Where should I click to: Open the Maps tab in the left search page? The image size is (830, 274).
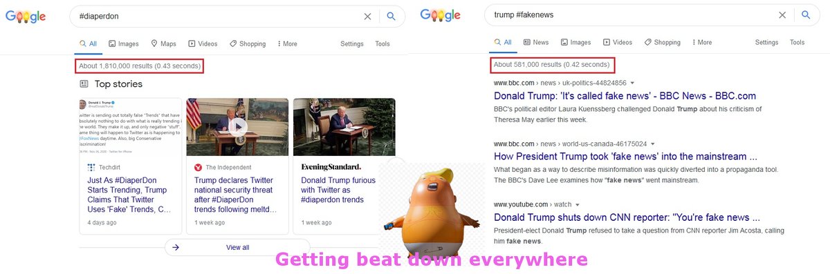pyautogui.click(x=163, y=43)
